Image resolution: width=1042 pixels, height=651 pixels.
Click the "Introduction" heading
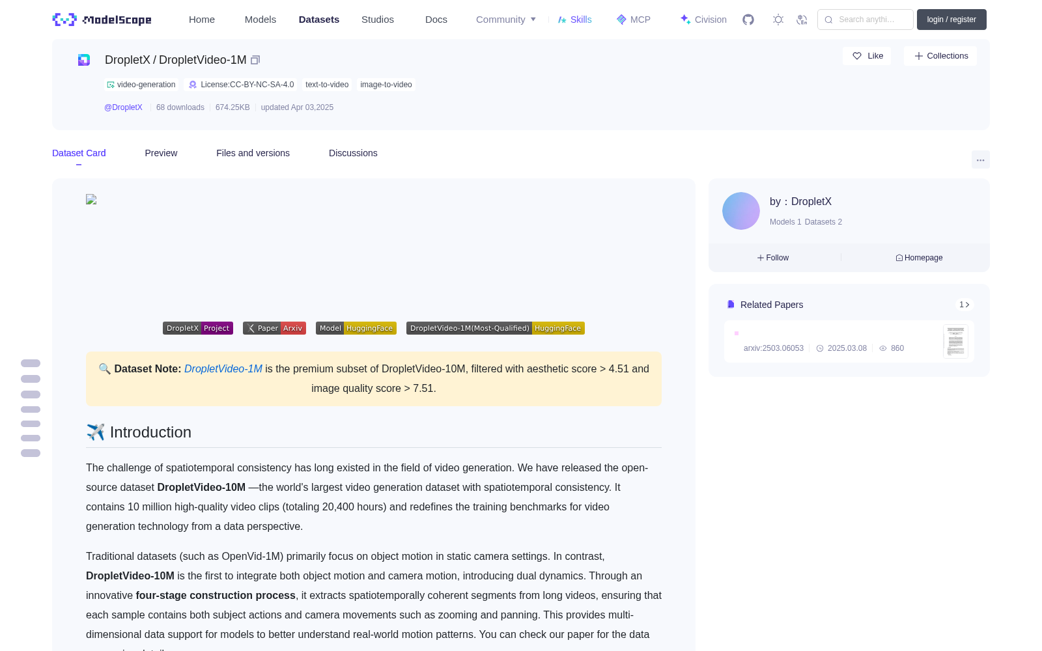point(150,432)
